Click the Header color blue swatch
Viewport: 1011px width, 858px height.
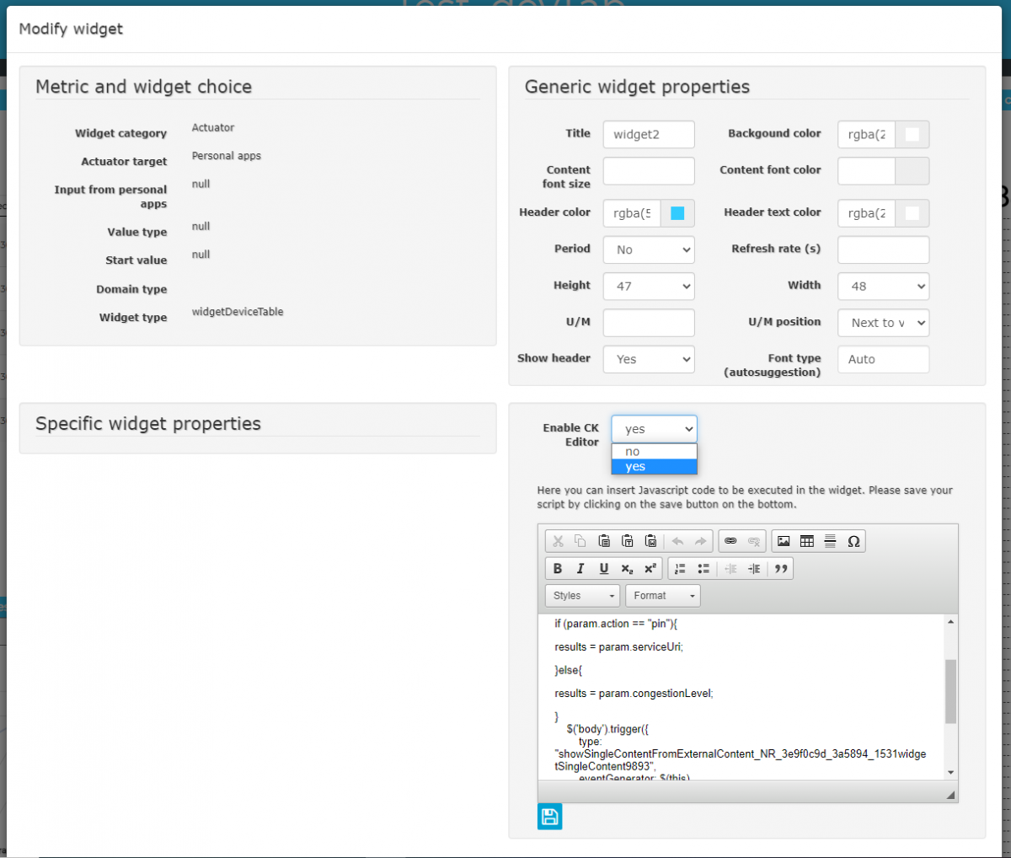[677, 213]
